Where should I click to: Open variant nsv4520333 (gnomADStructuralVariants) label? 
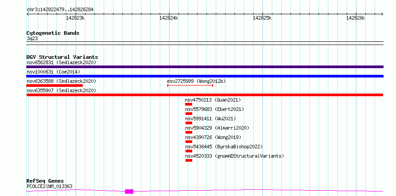(234, 156)
